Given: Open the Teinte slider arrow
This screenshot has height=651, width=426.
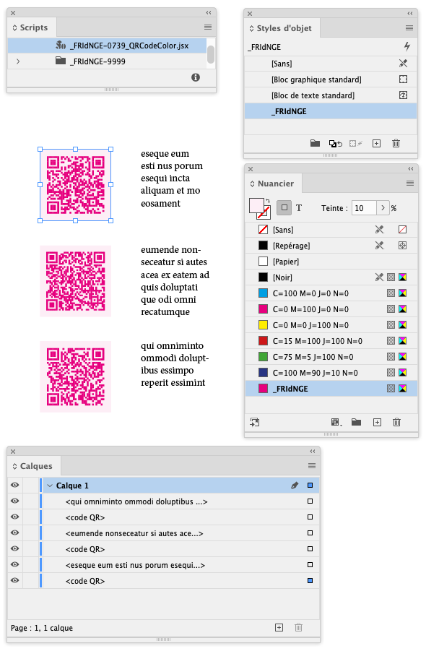Looking at the screenshot, I should (383, 208).
